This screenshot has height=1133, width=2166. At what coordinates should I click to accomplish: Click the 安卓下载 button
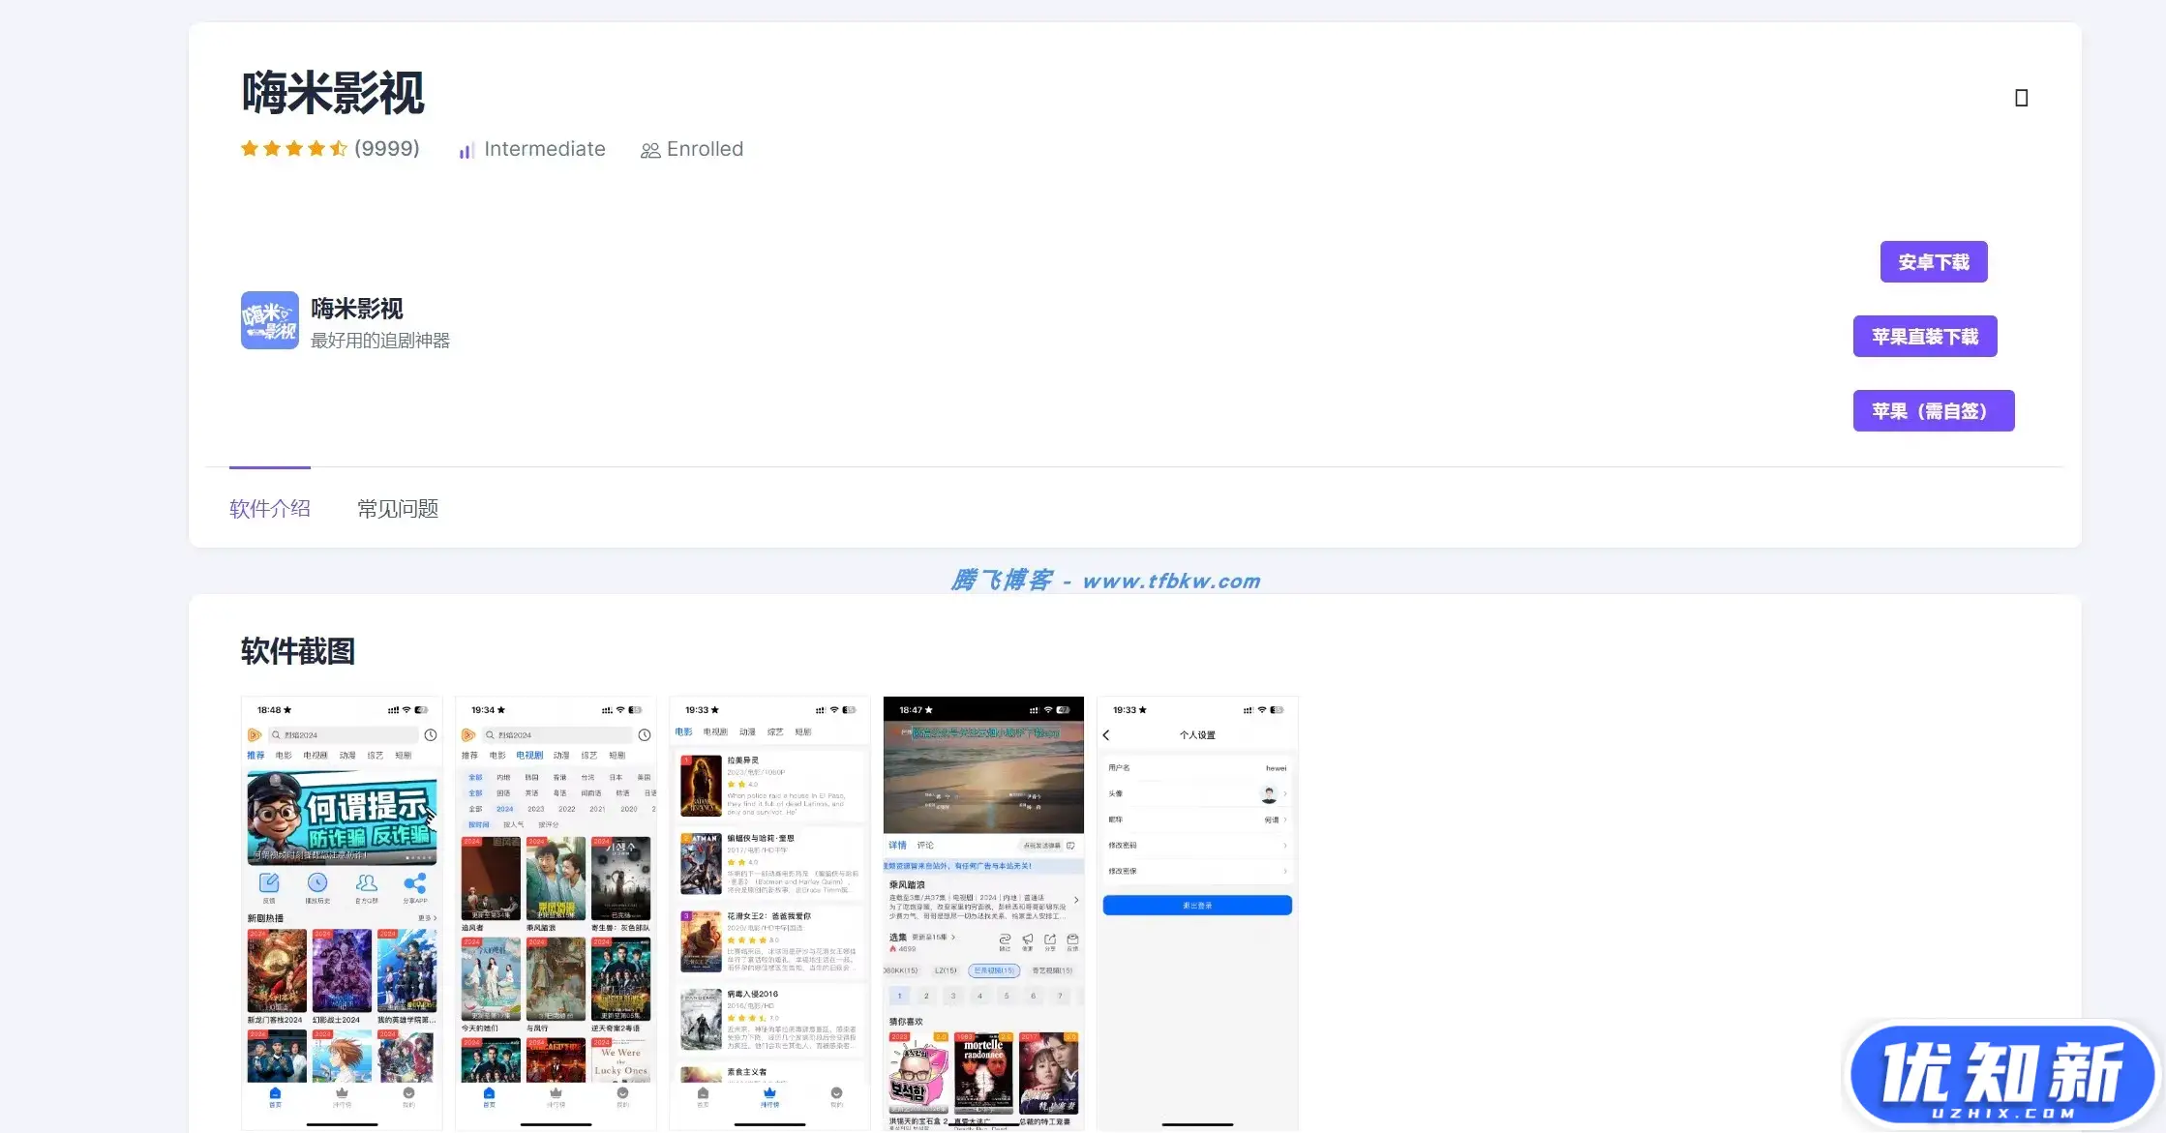pos(1934,262)
